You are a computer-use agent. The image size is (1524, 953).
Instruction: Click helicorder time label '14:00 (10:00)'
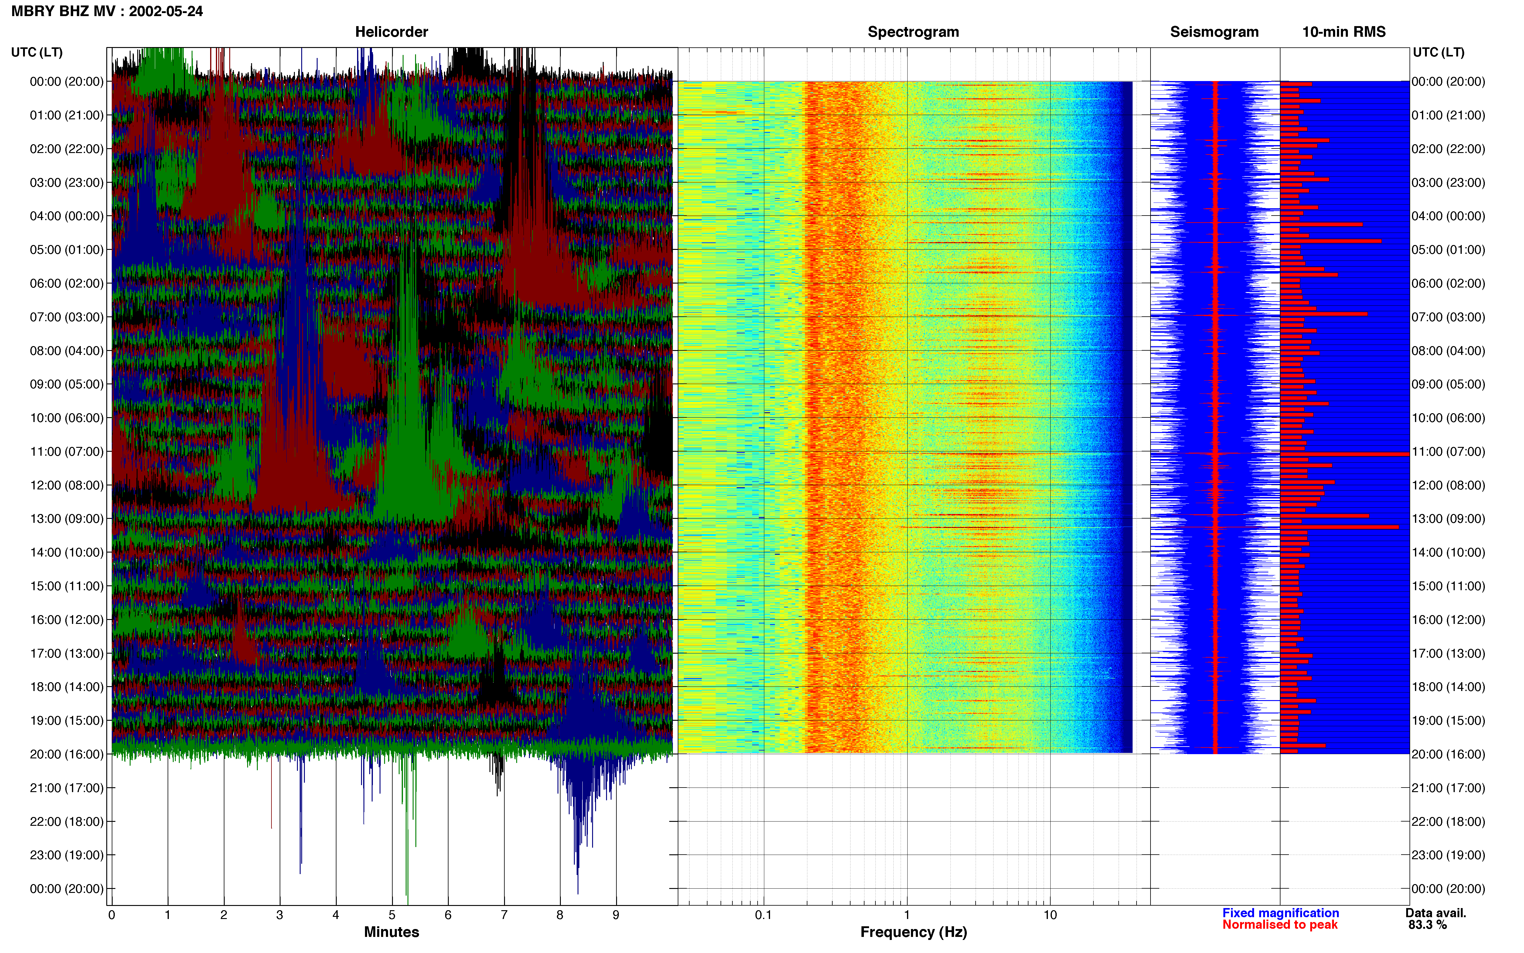(x=67, y=552)
